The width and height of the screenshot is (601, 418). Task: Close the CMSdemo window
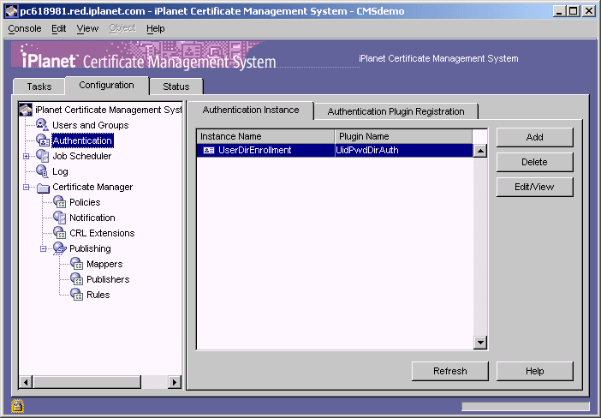click(589, 11)
